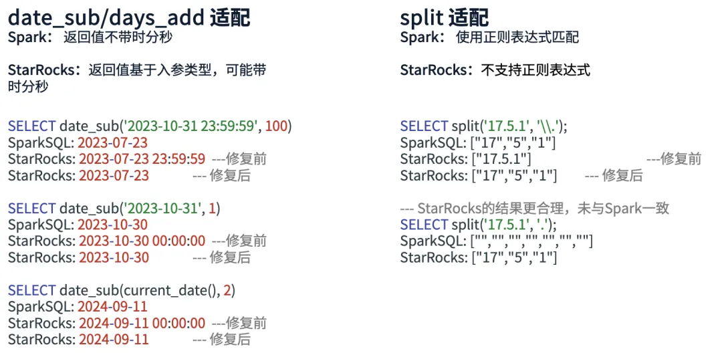Click StarRocks '2023-10-30 00:00:00' 修复前 result
Screen dimensions: 722x355
coord(137,241)
